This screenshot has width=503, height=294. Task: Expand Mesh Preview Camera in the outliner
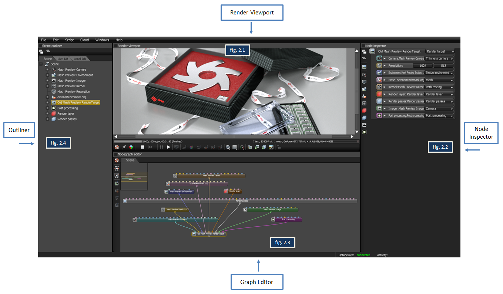pos(47,70)
